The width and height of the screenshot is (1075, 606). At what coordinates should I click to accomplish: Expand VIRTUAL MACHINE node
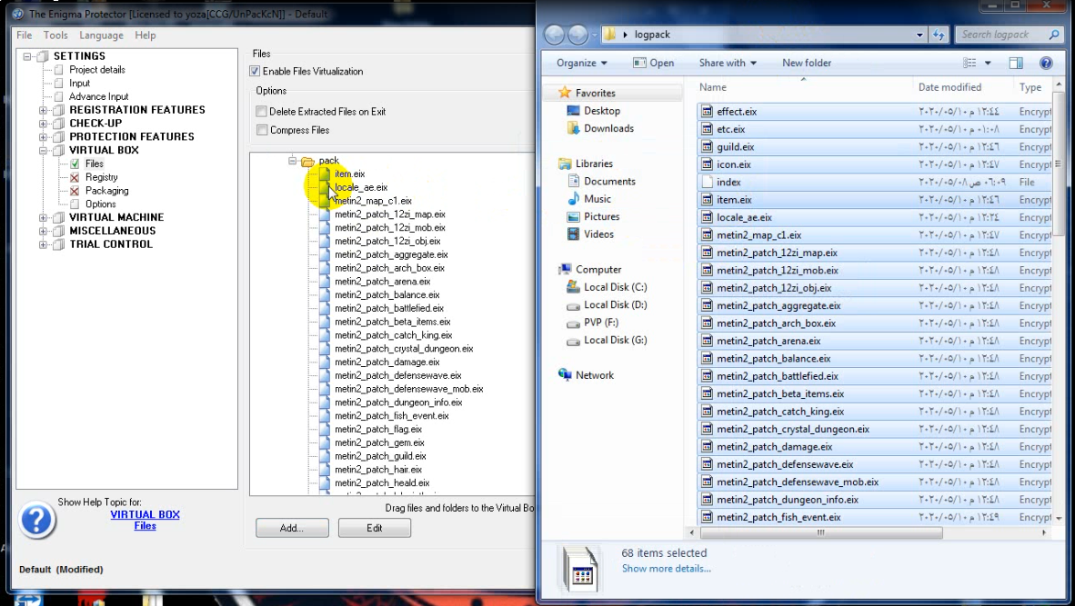tap(43, 218)
